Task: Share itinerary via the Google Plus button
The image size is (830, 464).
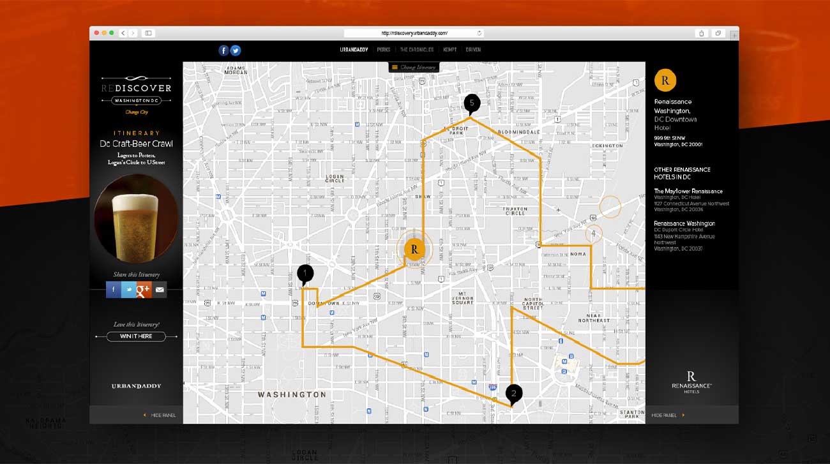Action: point(144,290)
